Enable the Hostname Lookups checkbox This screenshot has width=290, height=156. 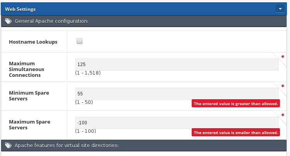[x=79, y=41]
